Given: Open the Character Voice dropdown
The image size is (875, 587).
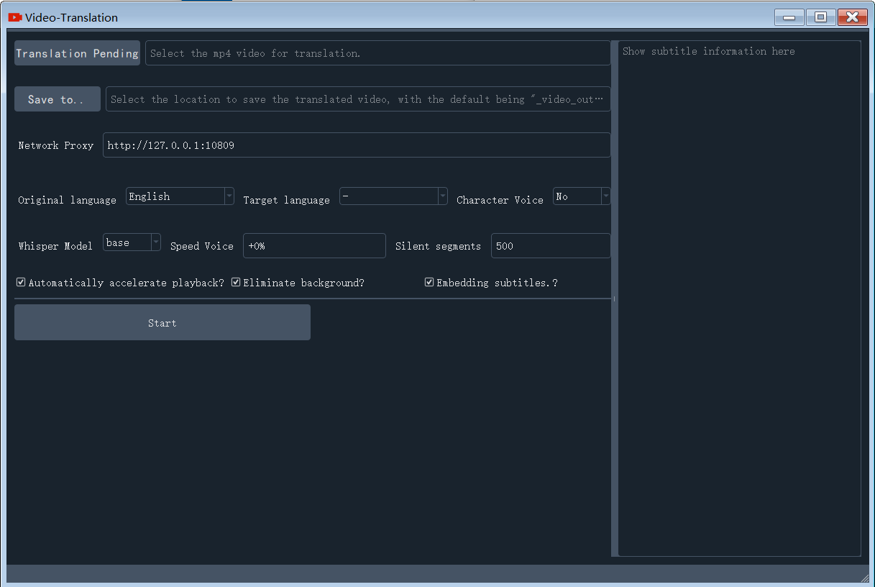Looking at the screenshot, I should [582, 196].
